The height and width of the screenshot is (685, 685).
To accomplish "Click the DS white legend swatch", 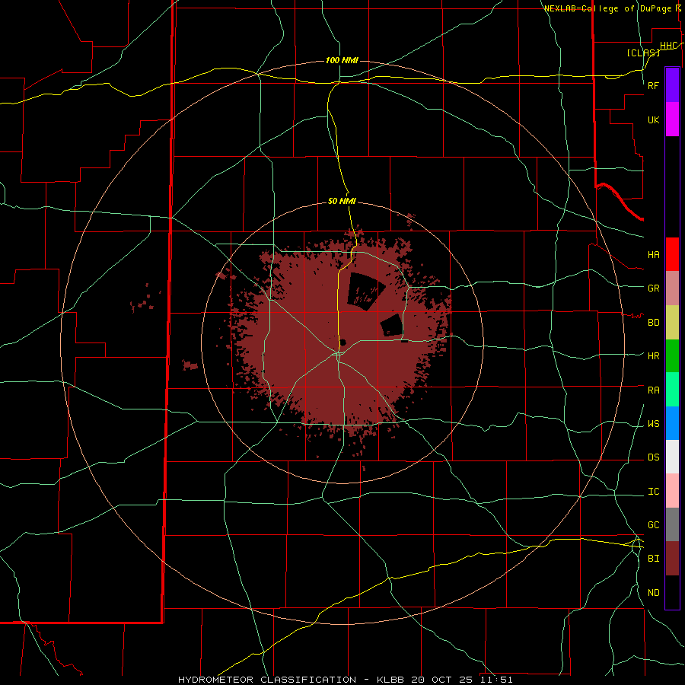I will coord(672,457).
